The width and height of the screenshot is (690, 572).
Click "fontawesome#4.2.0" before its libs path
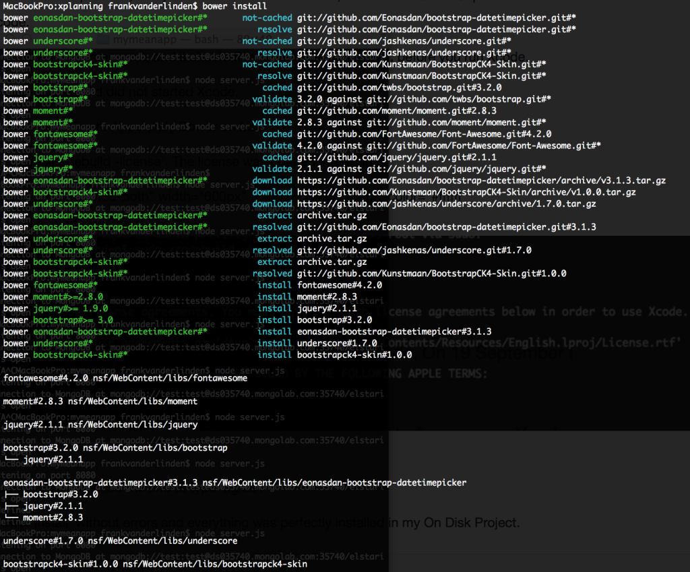46,379
